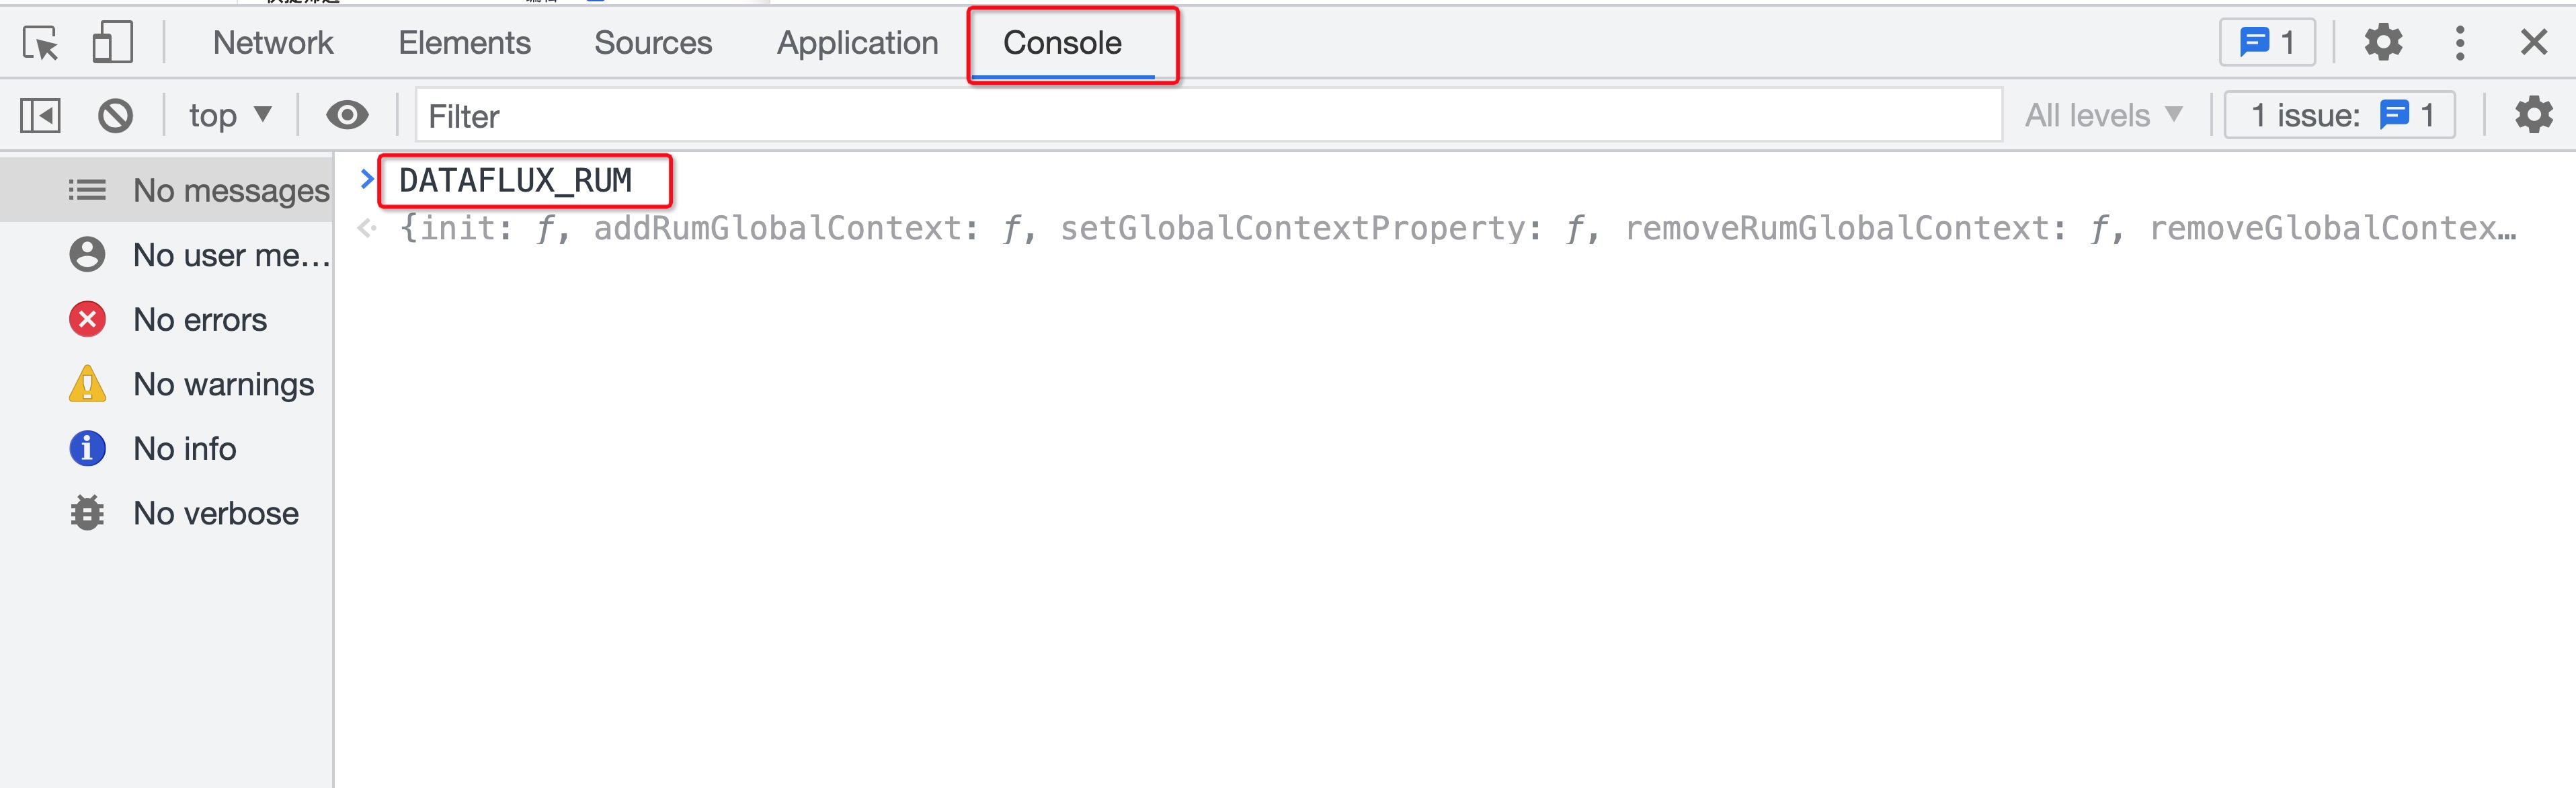Open the three-dot customize DevTools menu
The width and height of the screenshot is (2576, 788).
[x=2460, y=43]
